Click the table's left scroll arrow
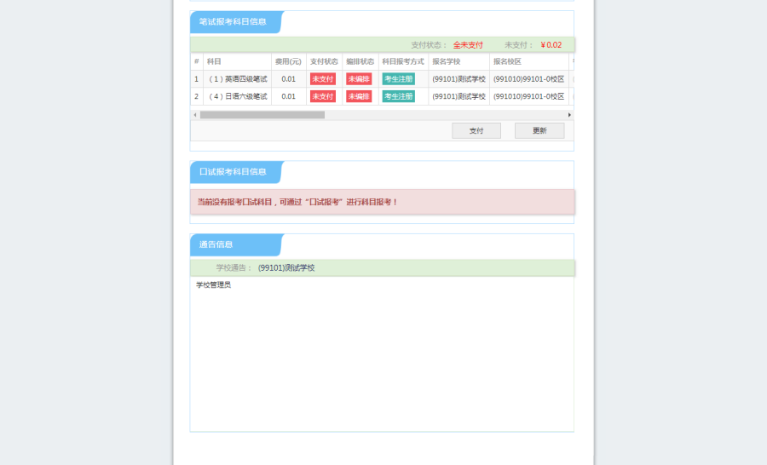Screen dimensions: 767x465 tap(195, 114)
